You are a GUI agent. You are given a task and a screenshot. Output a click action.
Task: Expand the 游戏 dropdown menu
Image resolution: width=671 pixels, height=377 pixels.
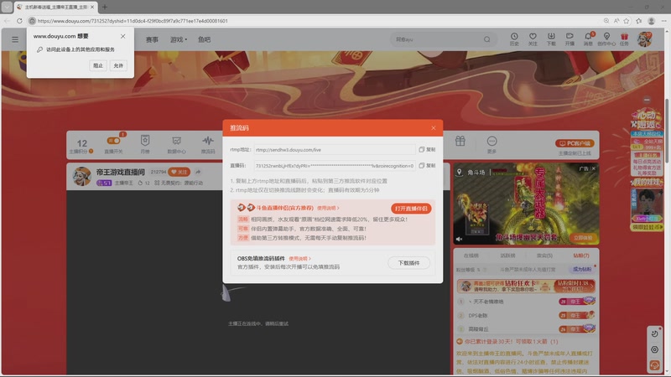pos(179,39)
